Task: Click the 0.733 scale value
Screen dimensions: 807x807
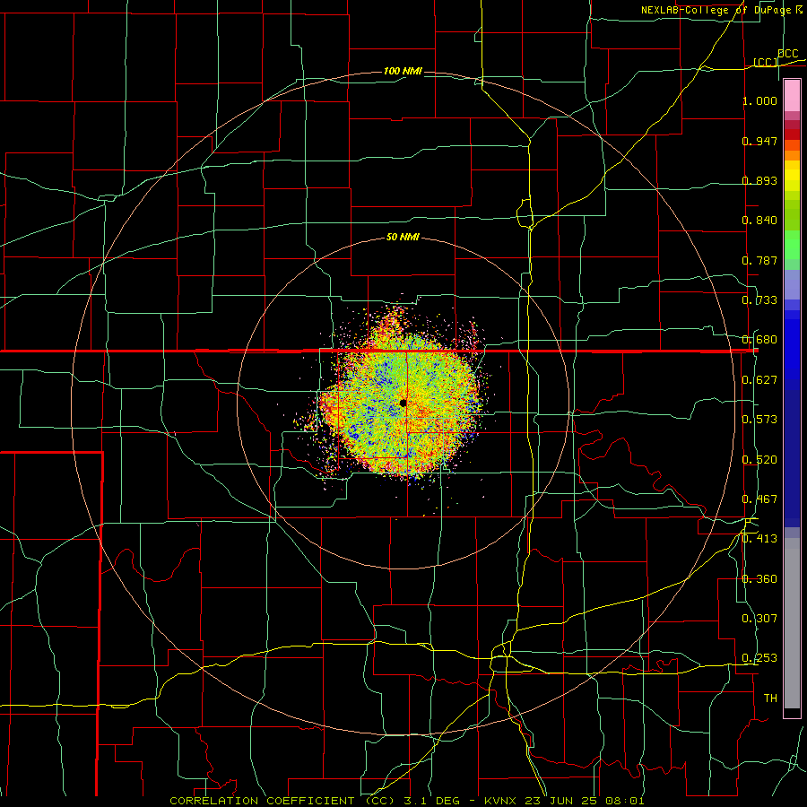Action: (759, 300)
